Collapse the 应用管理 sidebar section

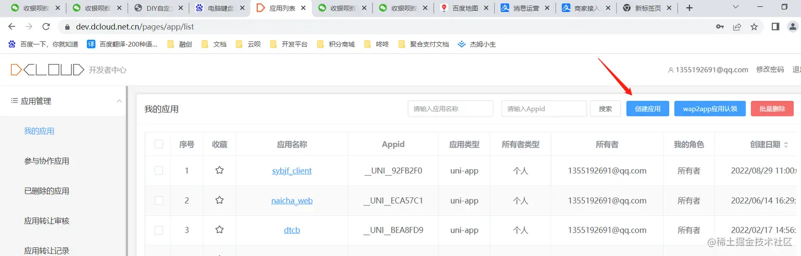tap(119, 101)
